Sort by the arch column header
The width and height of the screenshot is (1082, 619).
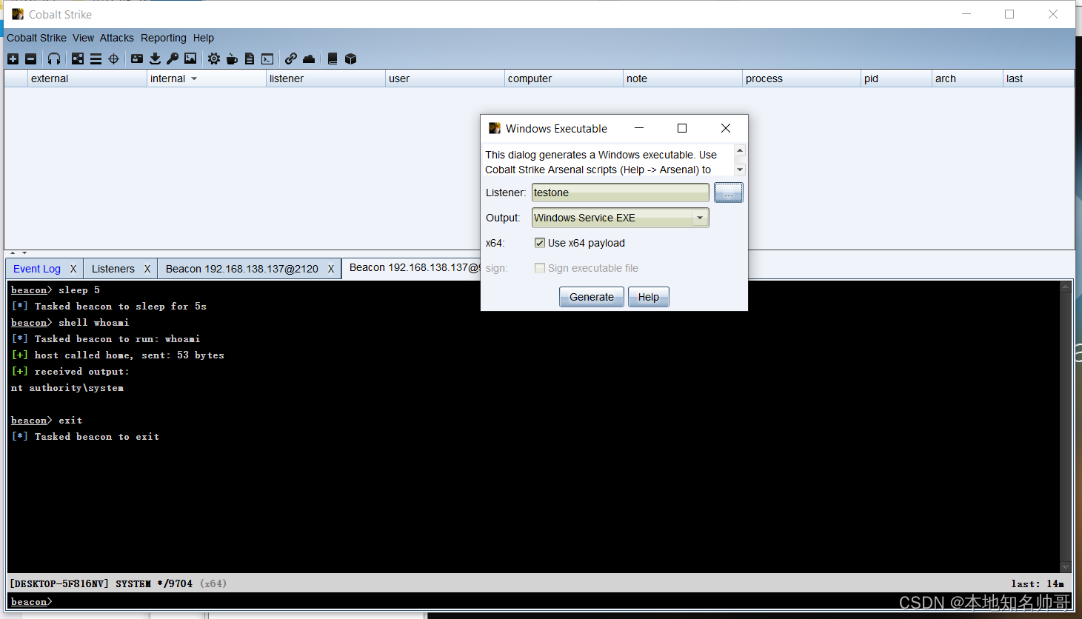pyautogui.click(x=967, y=78)
